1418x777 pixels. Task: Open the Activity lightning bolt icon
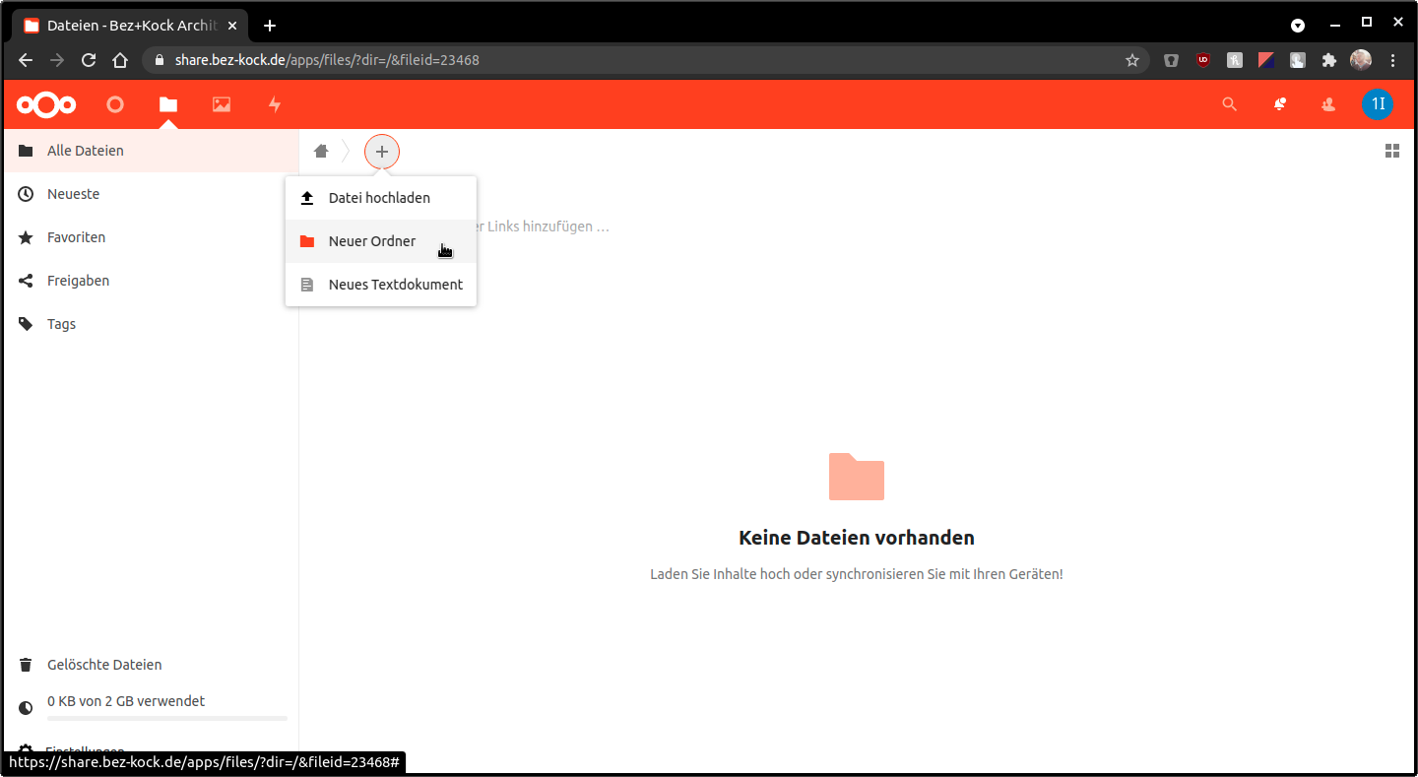(x=275, y=104)
